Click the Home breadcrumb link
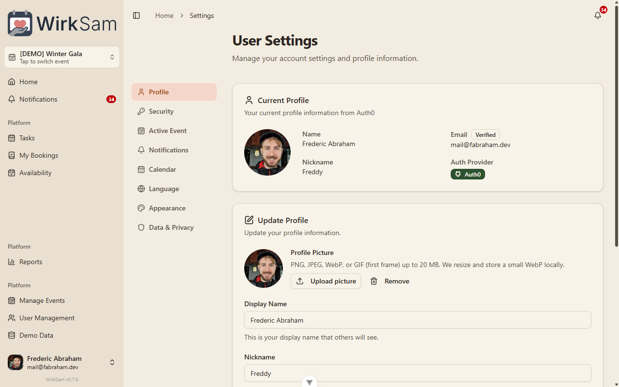This screenshot has width=619, height=387. point(164,15)
